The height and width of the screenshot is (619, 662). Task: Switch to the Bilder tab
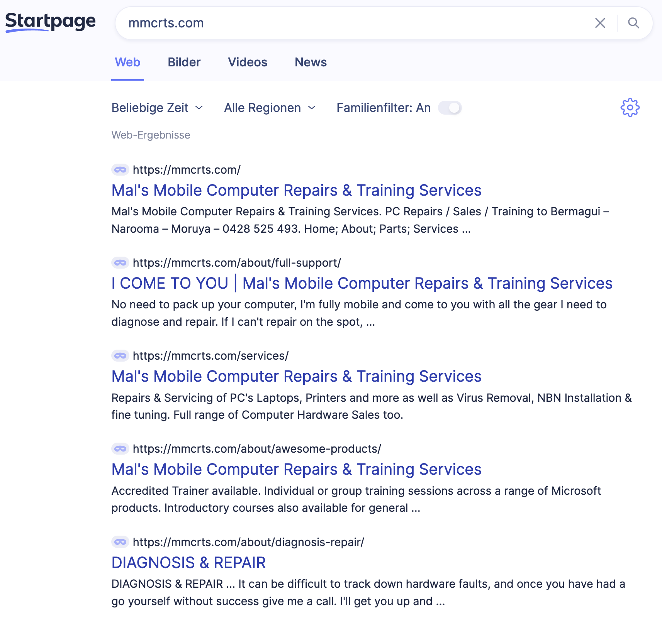point(184,62)
